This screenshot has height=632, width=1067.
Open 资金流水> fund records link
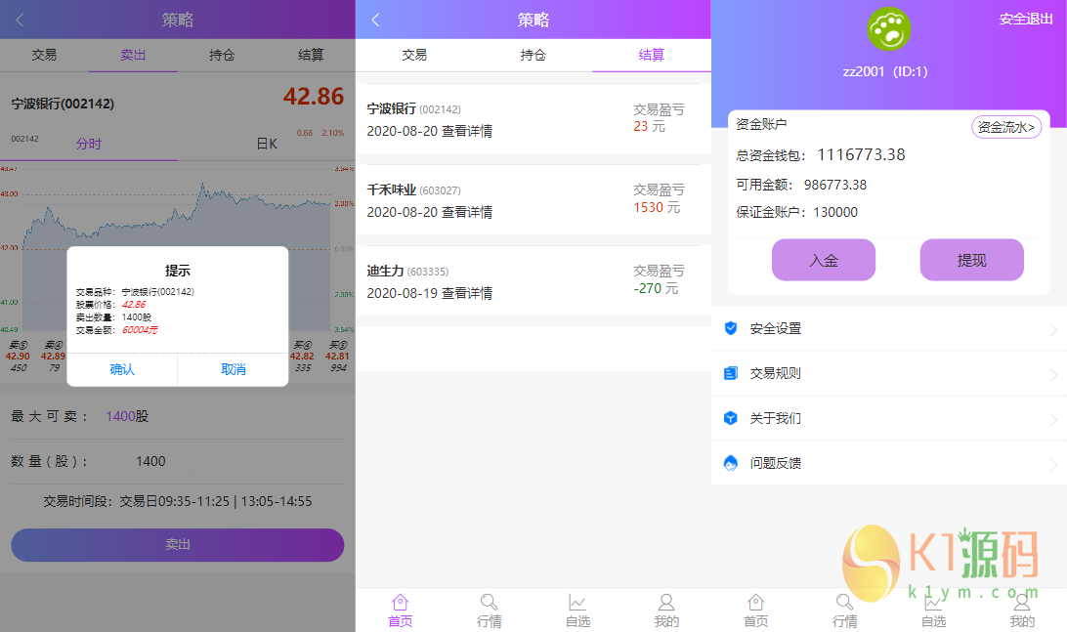pyautogui.click(x=1005, y=127)
